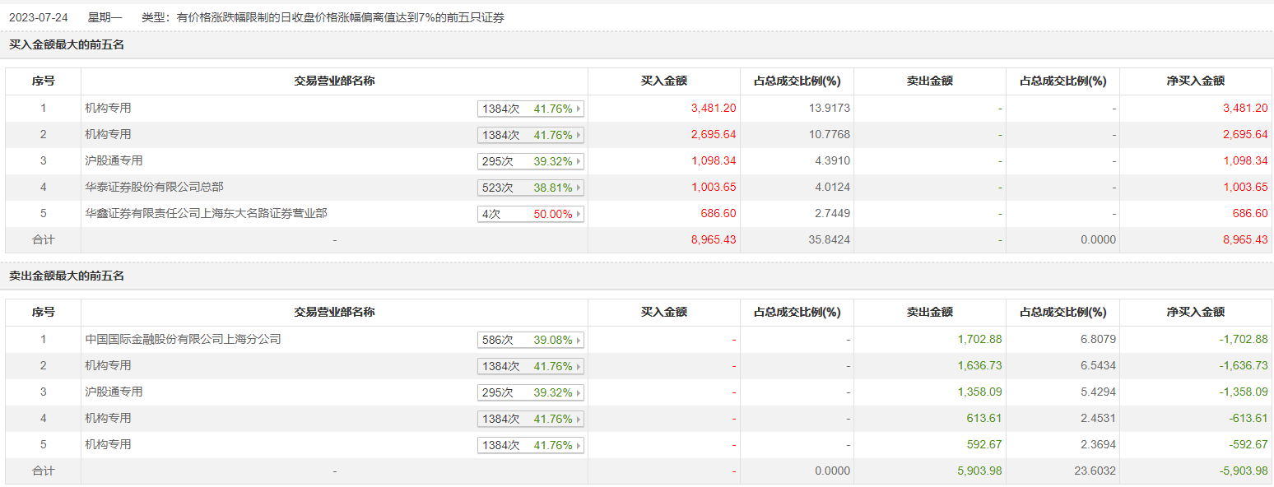
Task: Click arrow on 1384次 box in 592.67 row
Action: [x=579, y=445]
